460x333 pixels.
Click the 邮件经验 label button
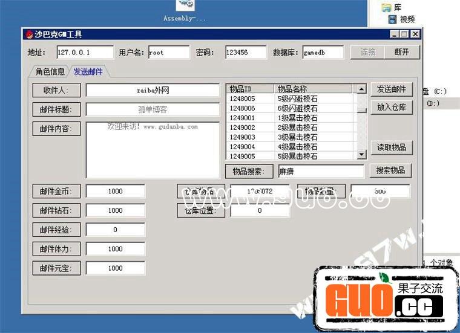[56, 230]
